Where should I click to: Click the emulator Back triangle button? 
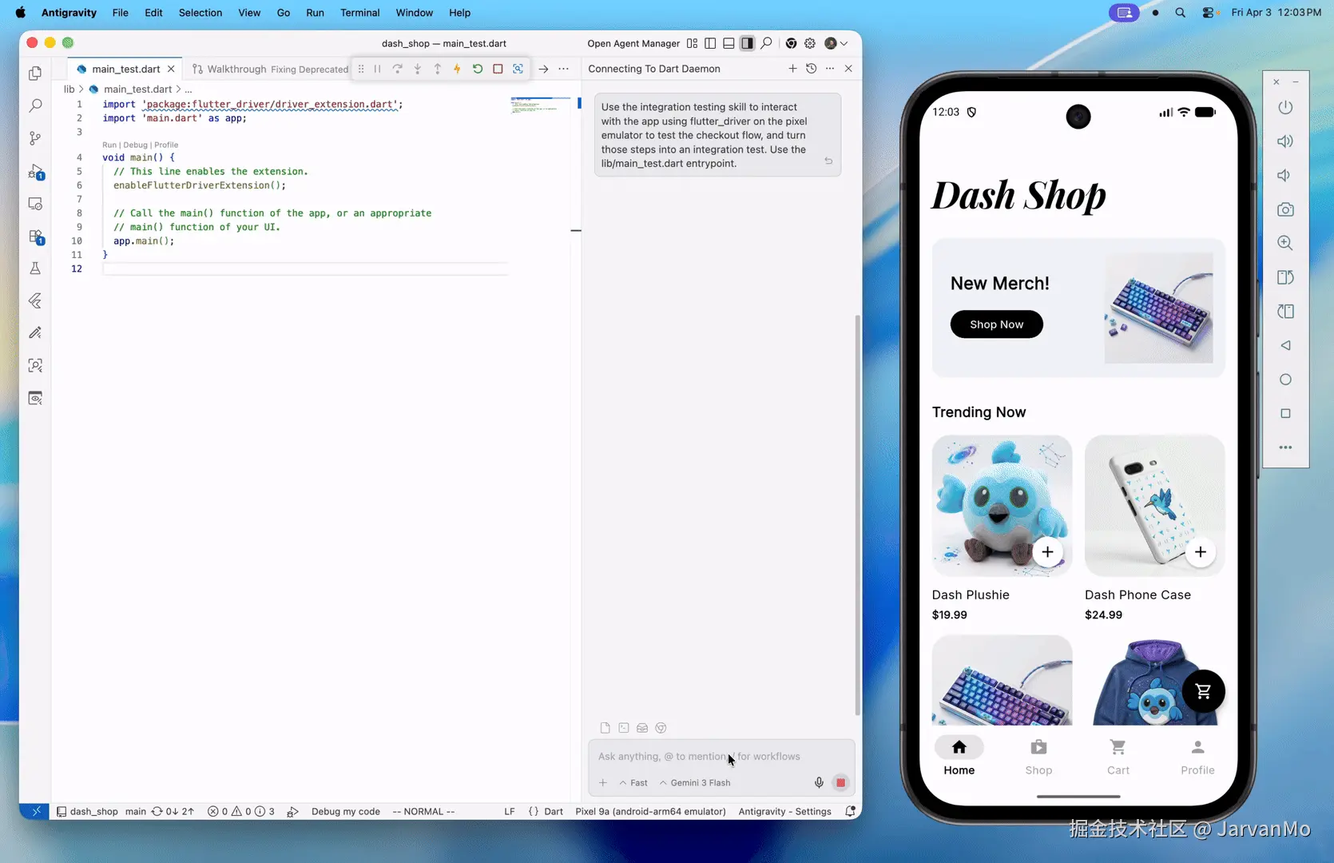click(1285, 345)
